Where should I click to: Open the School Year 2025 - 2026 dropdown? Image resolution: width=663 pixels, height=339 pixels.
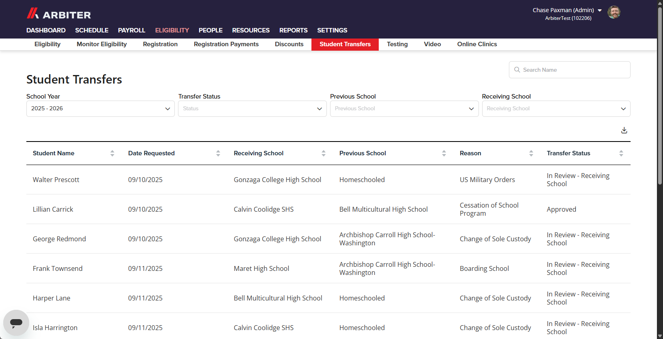101,109
